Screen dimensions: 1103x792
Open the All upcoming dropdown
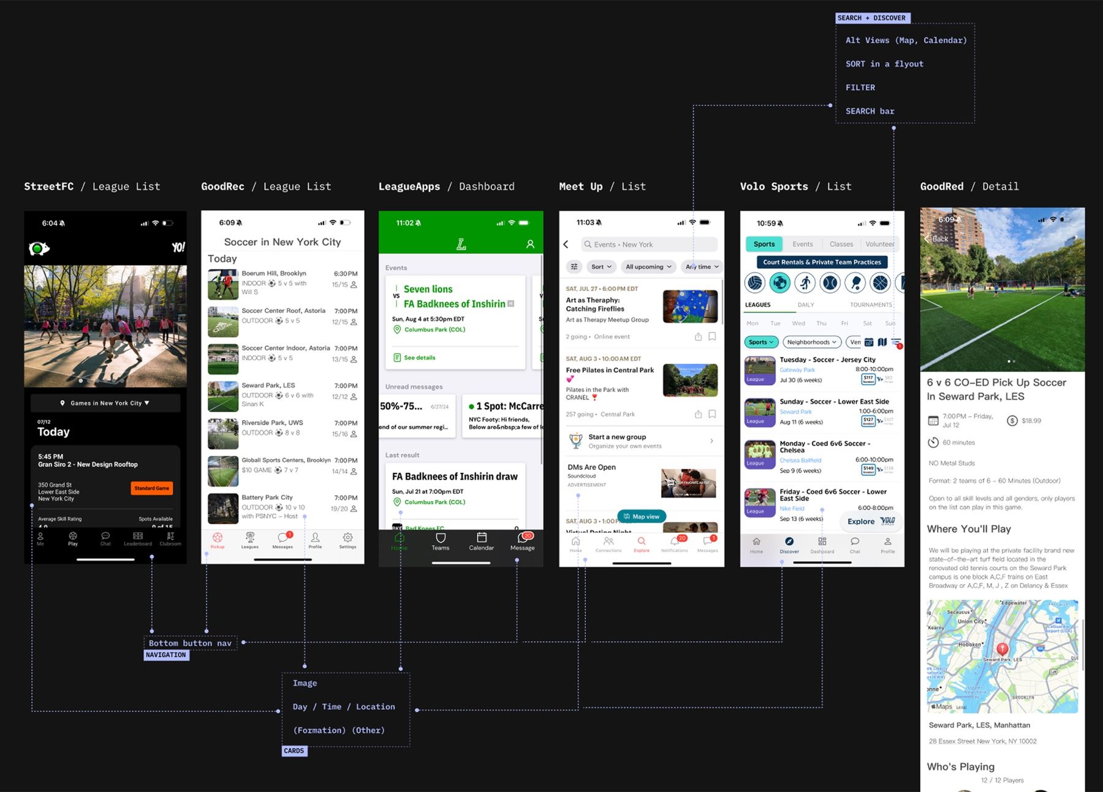648,266
